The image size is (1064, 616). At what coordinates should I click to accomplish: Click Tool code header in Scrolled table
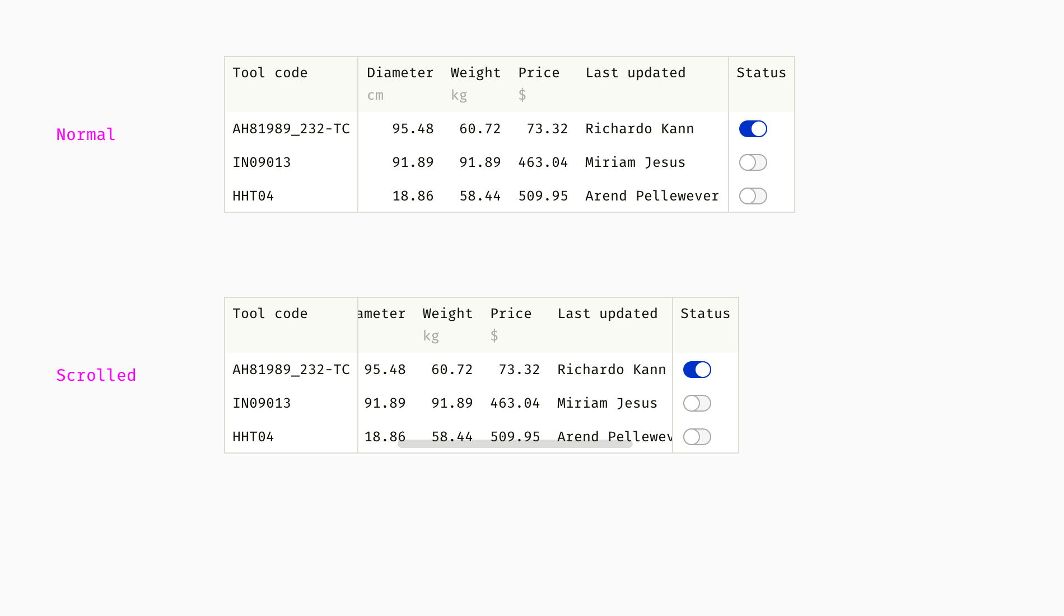click(x=270, y=314)
